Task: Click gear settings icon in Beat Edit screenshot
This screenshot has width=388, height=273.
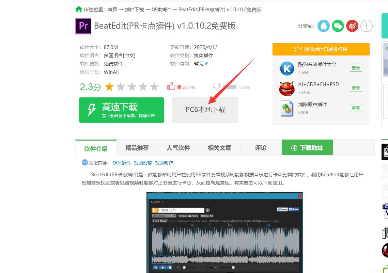Action: coord(208,210)
